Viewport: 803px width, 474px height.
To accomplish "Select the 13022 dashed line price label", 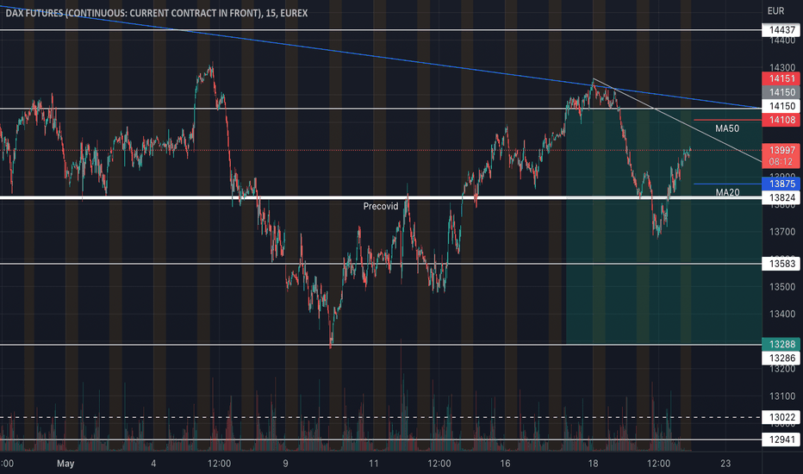I will [781, 417].
